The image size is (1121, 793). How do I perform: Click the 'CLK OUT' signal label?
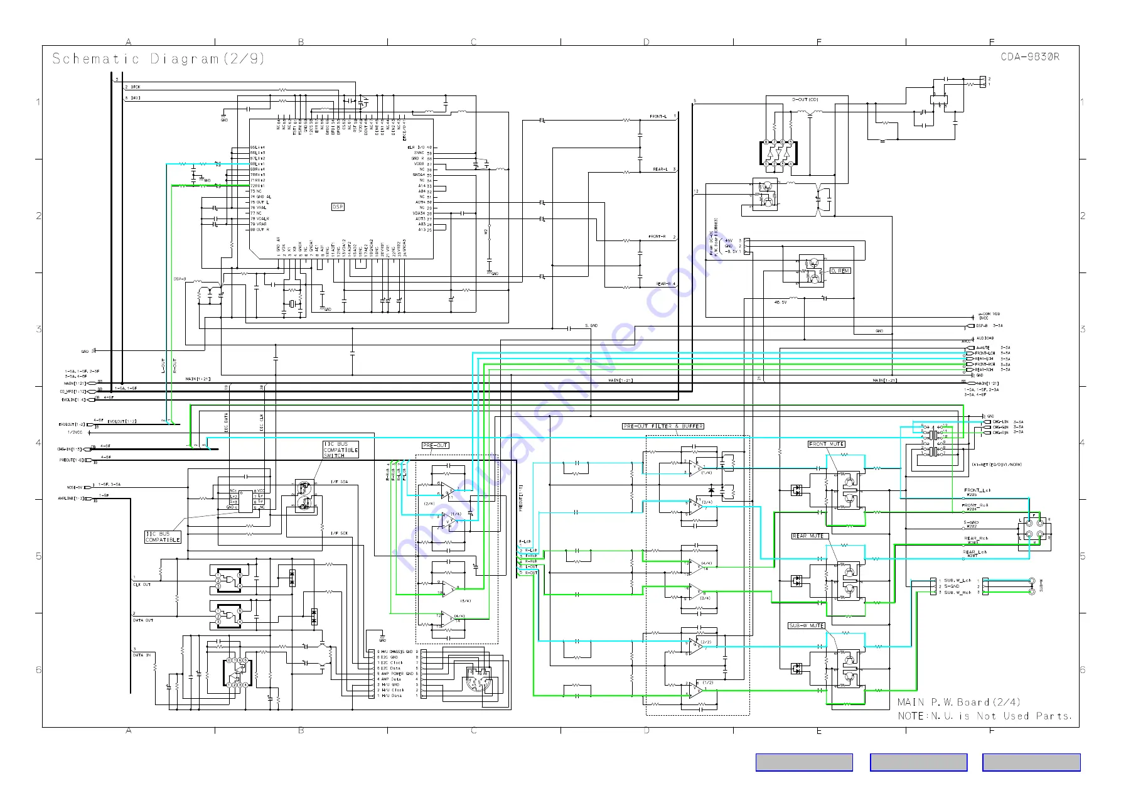(142, 585)
